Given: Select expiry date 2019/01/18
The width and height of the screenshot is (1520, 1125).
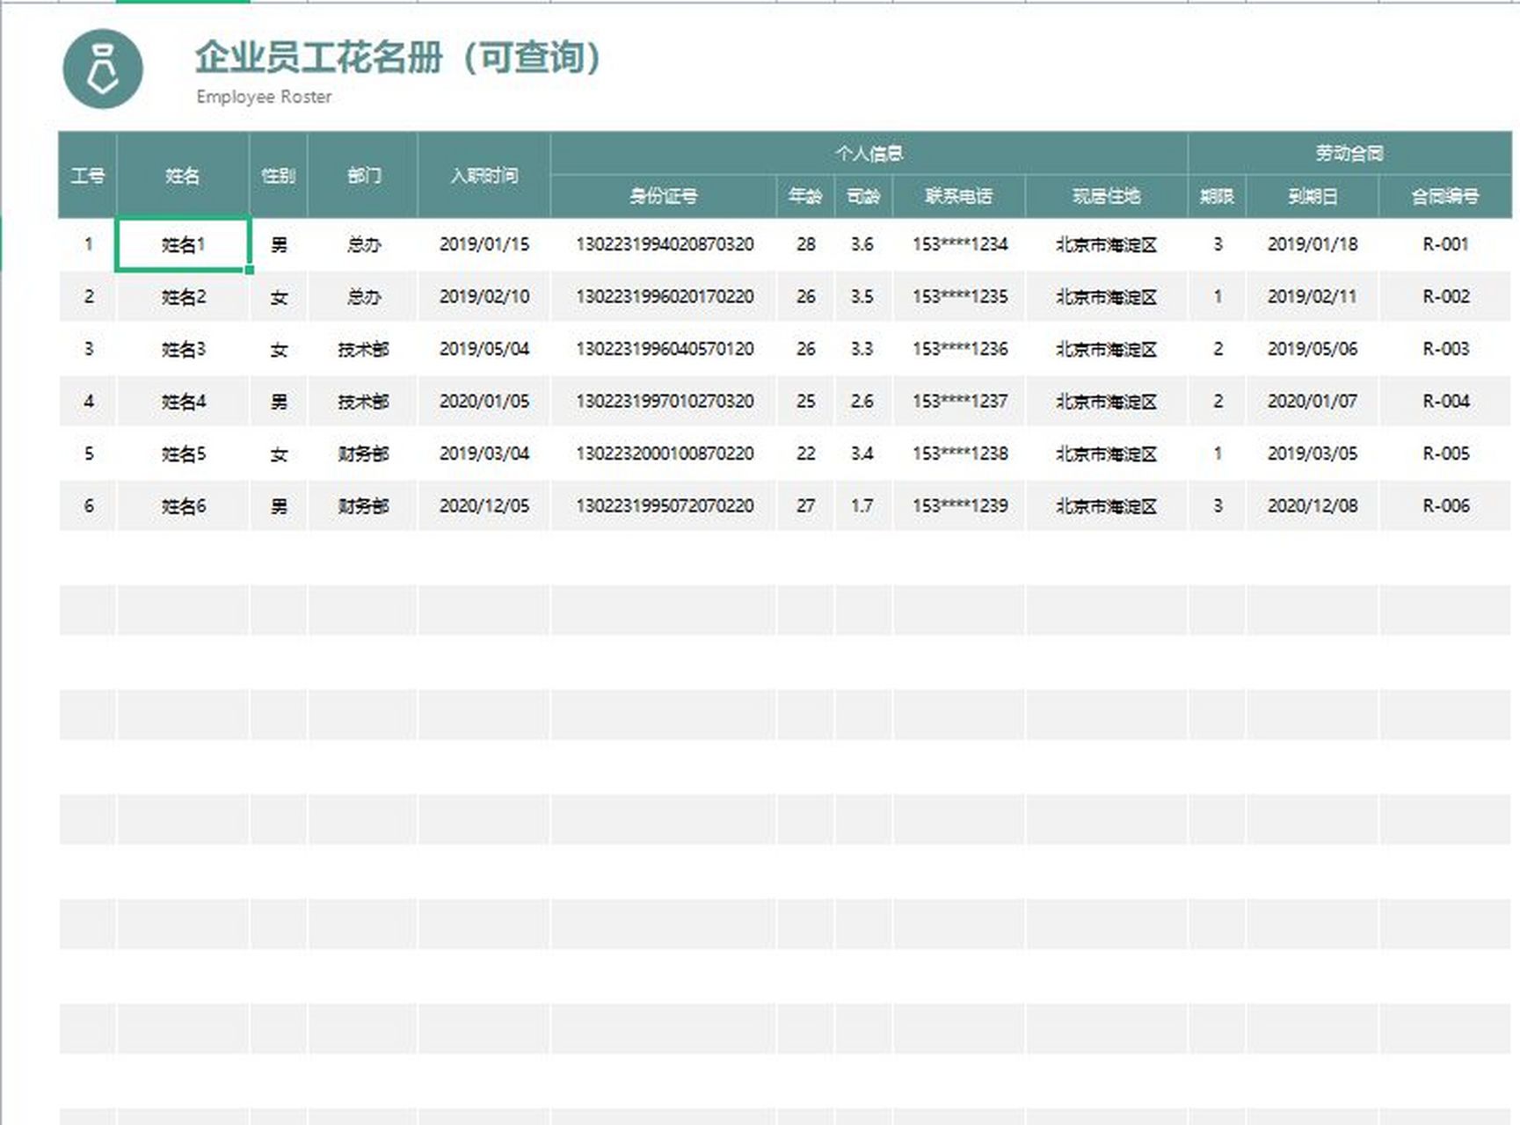Looking at the screenshot, I should [1313, 244].
